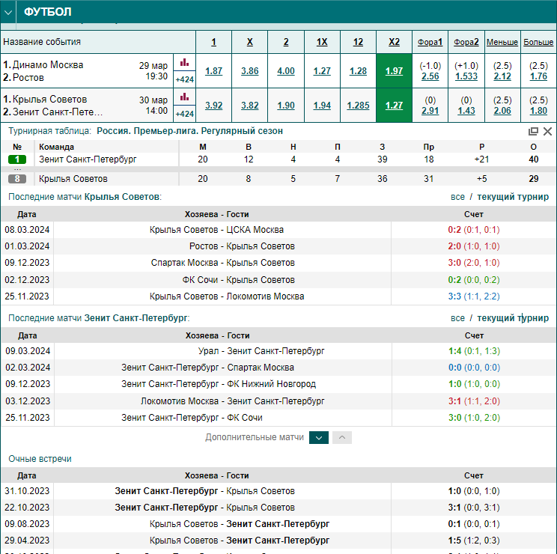
Task: Click head-to-head score 1:5 (1:2, 0:3)
Action: tap(474, 541)
